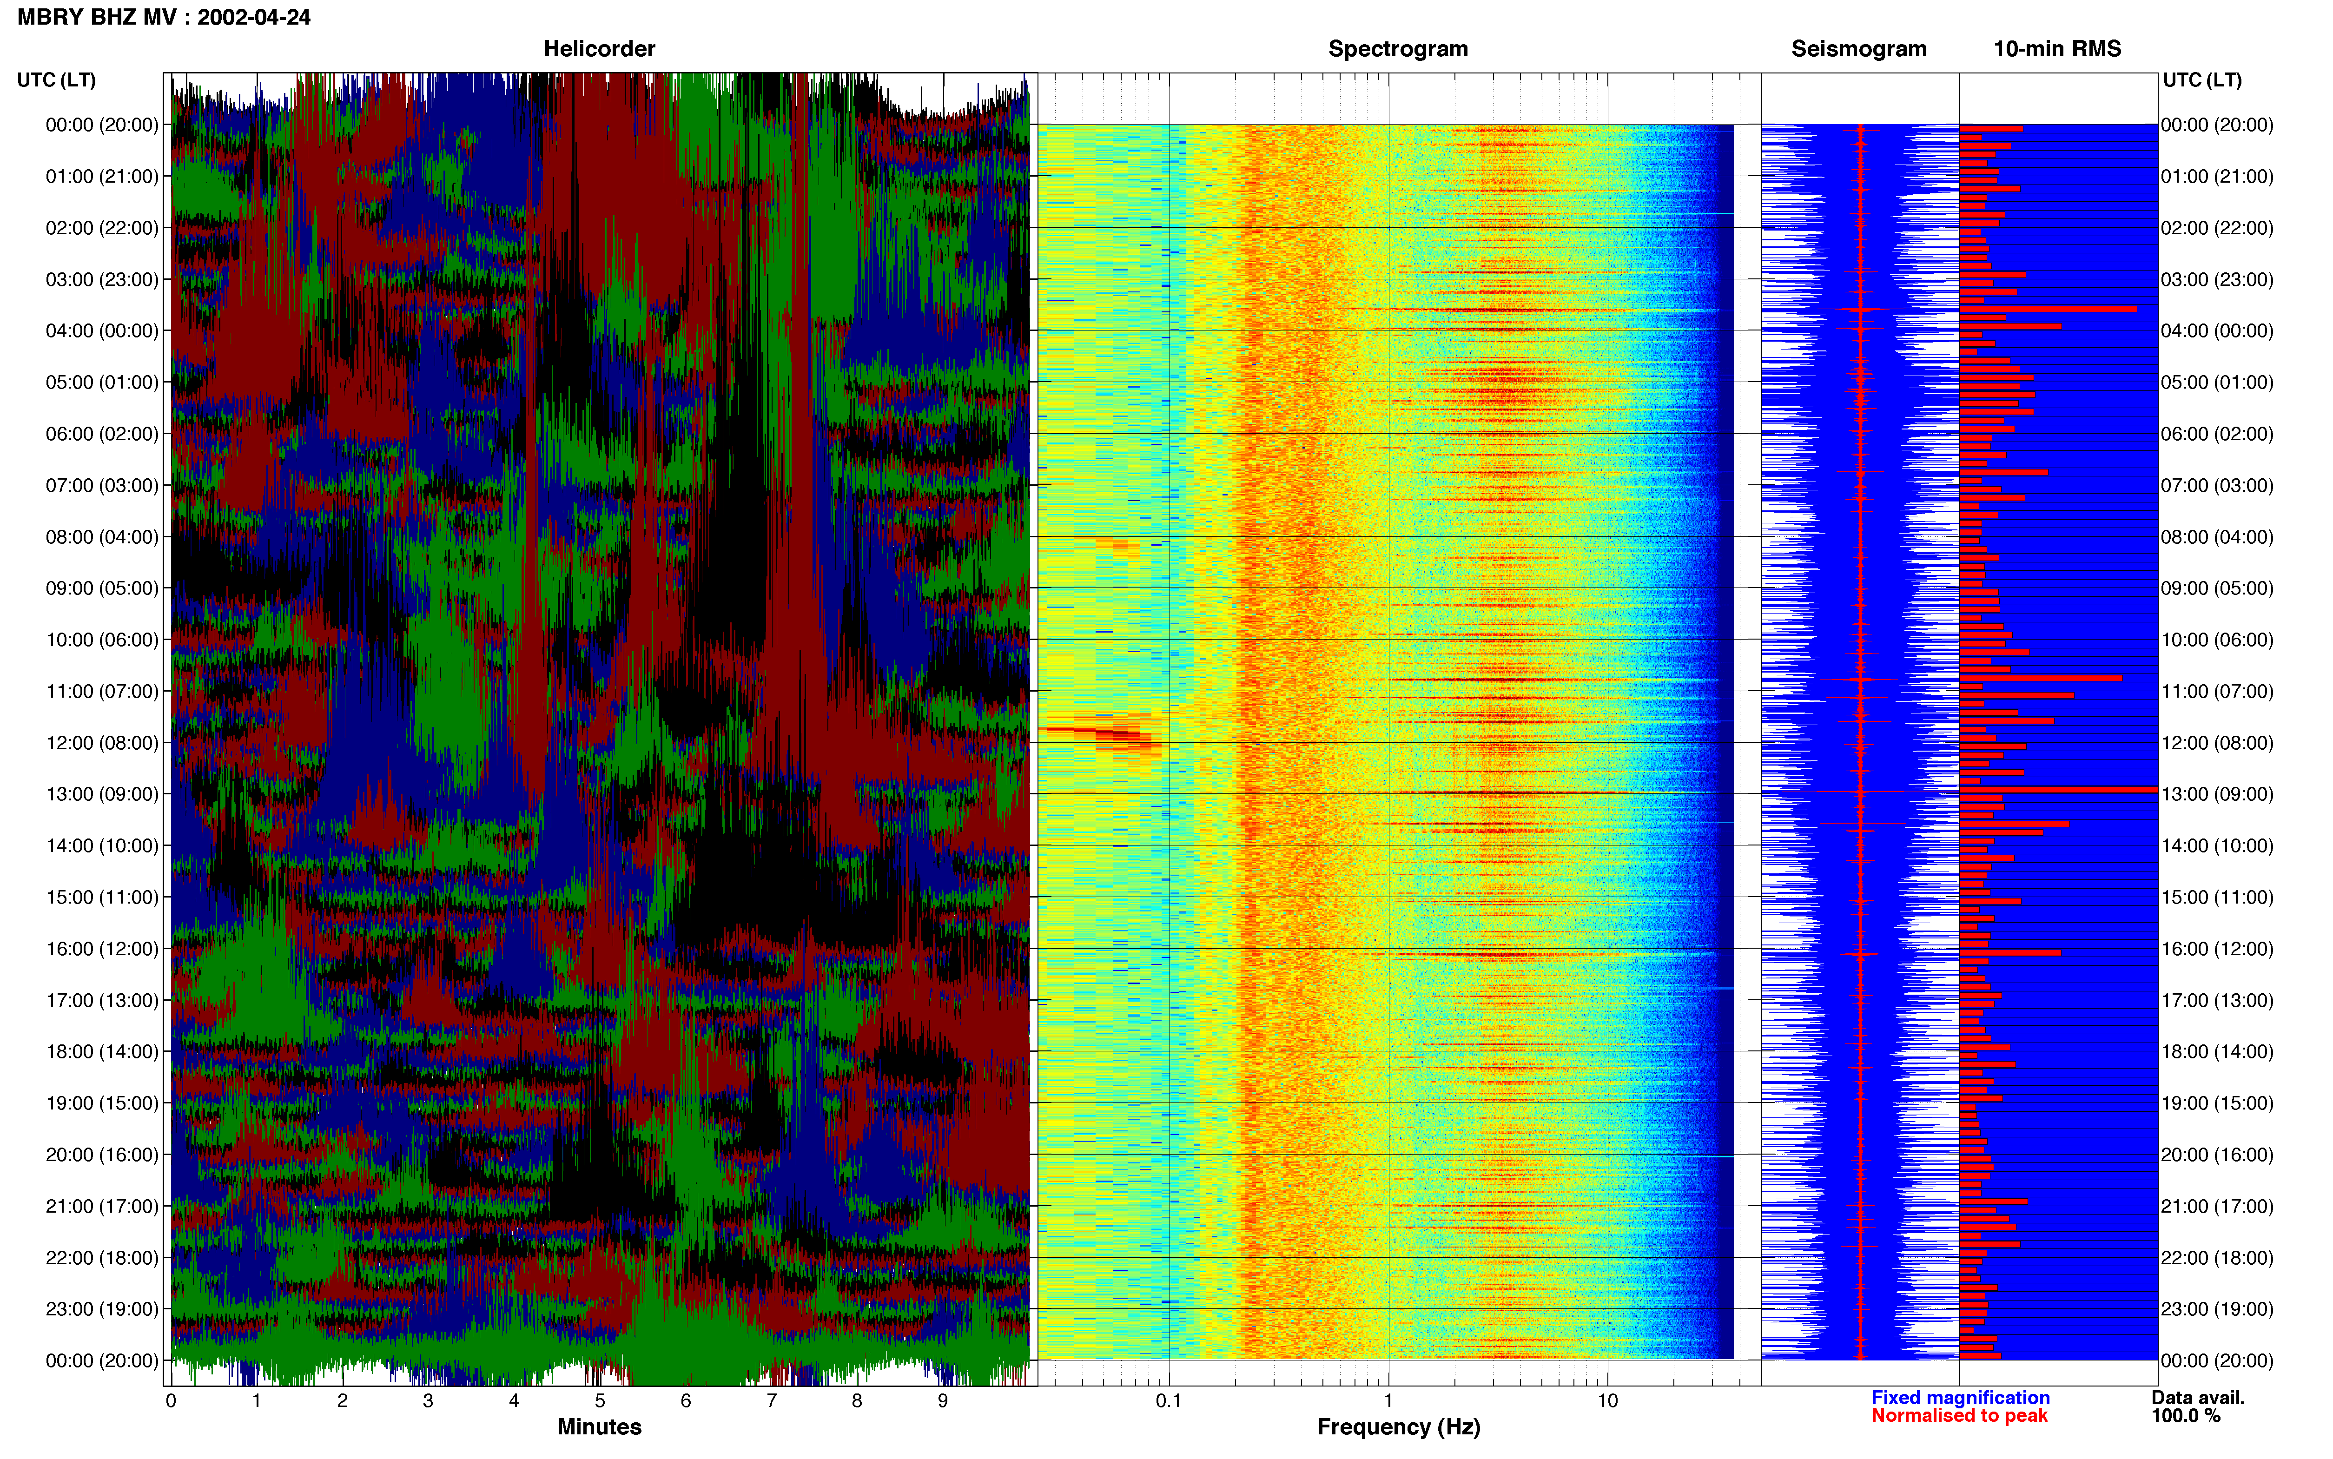The width and height of the screenshot is (2333, 1459).
Task: Click right-axis time label 08:00 (04:00)
Action: coord(2217,536)
